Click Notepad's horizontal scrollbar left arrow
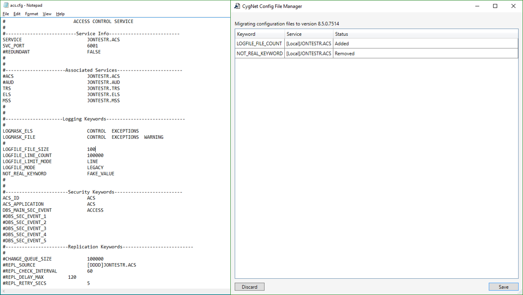Viewport: 523px width, 295px height. point(4,291)
